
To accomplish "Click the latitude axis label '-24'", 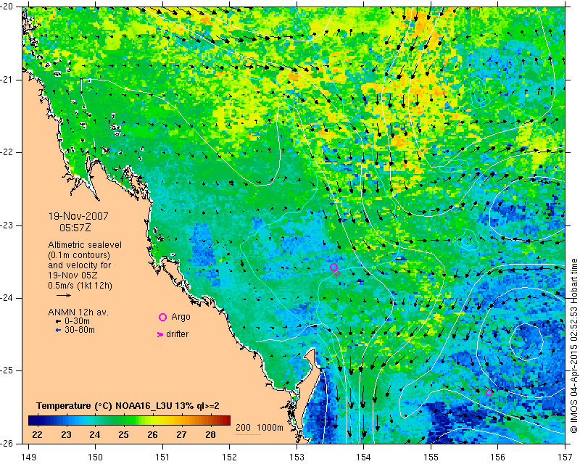I will (x=7, y=298).
